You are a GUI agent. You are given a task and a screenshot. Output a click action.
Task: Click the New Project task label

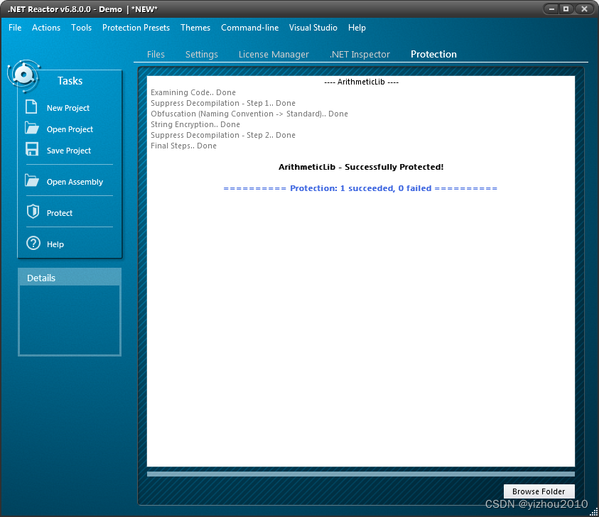(68, 108)
